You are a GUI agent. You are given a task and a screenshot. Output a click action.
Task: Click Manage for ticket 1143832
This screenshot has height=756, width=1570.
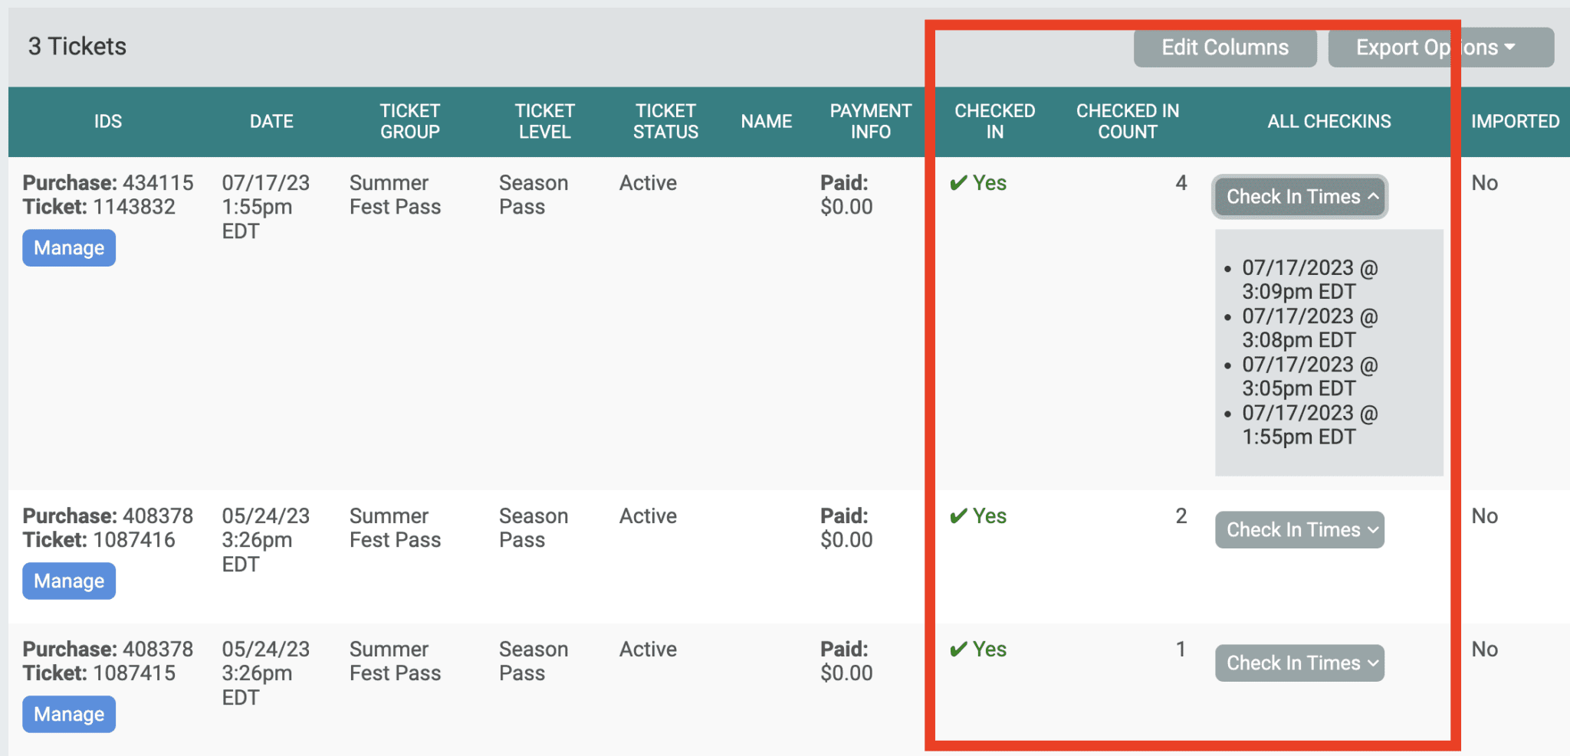pyautogui.click(x=68, y=247)
